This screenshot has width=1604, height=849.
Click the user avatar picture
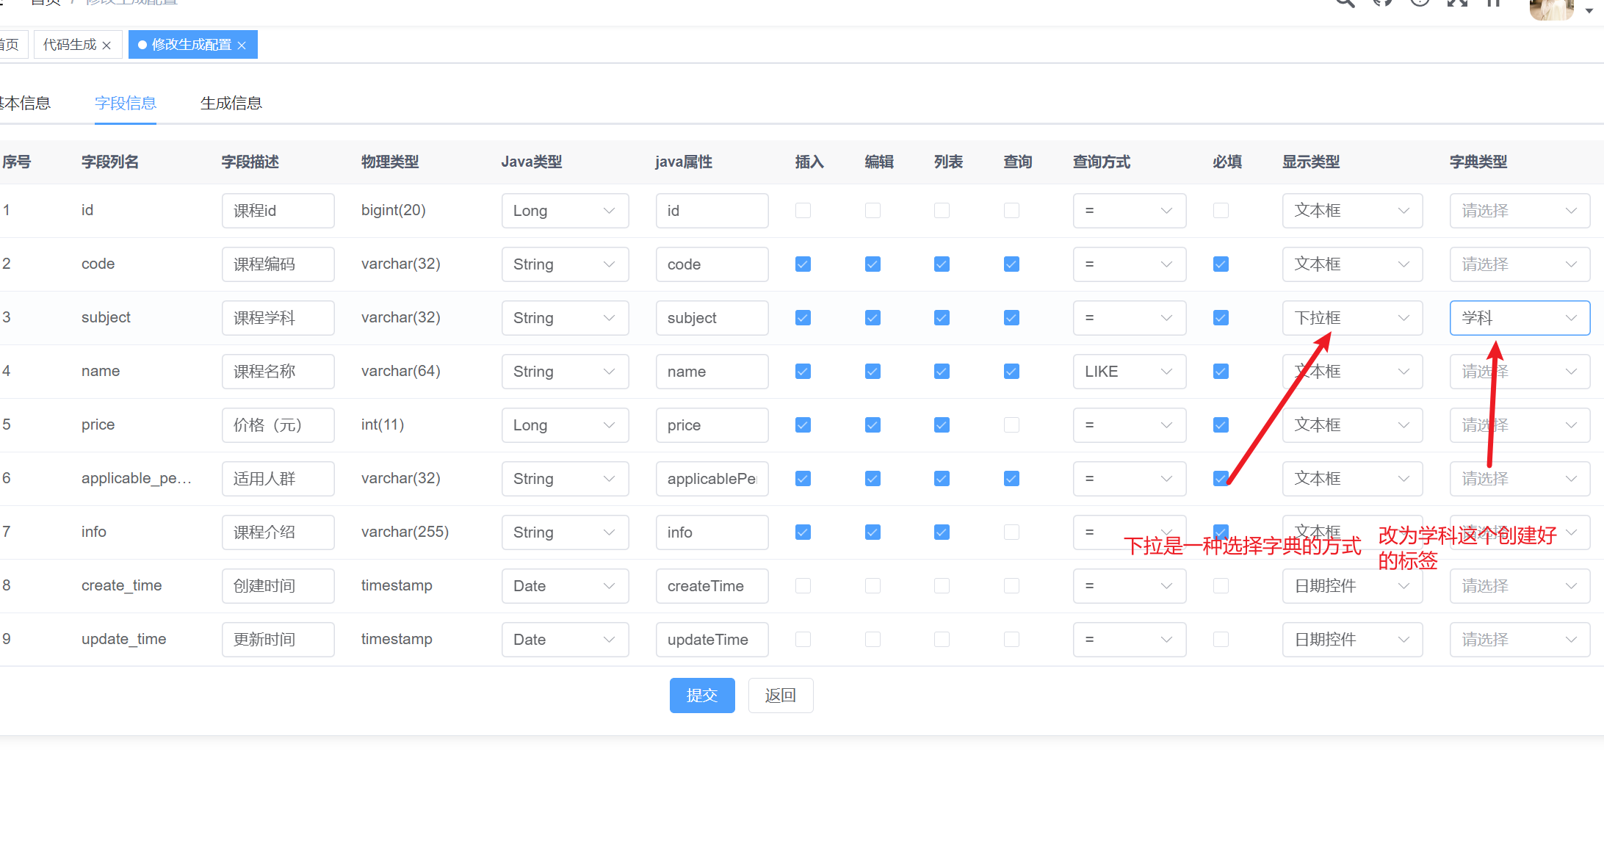tap(1551, 9)
